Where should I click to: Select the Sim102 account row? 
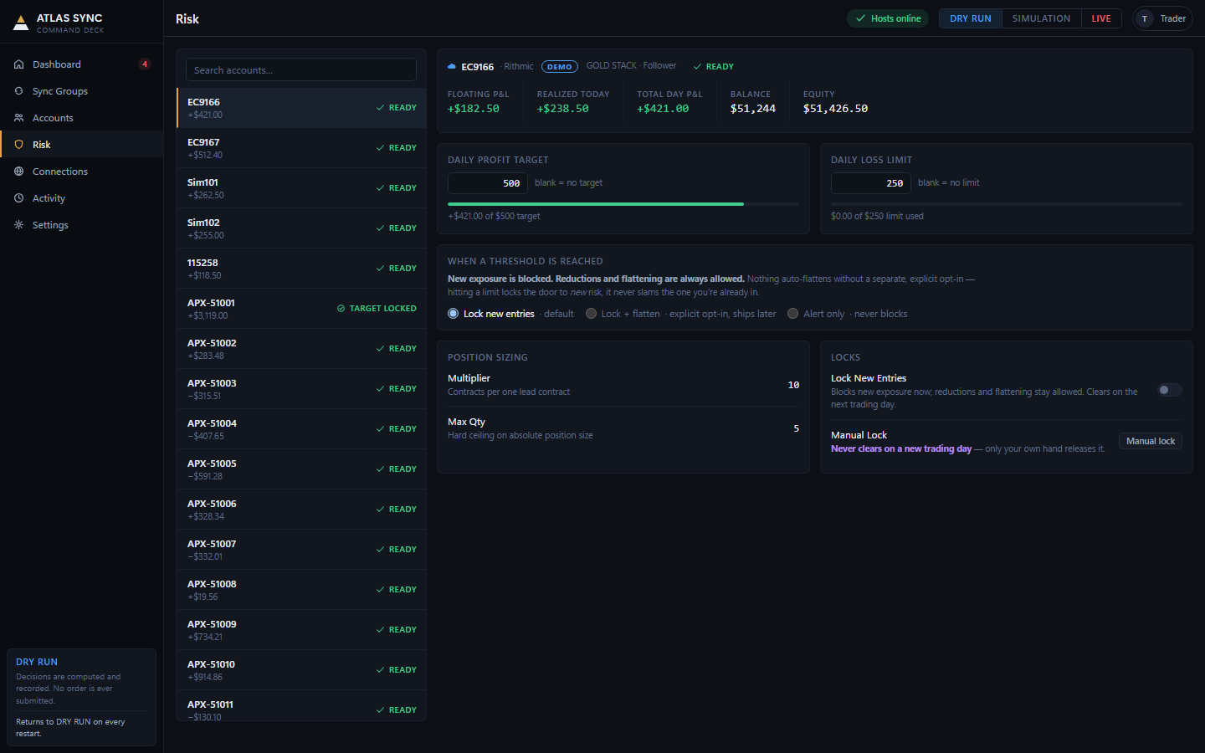[x=301, y=228]
